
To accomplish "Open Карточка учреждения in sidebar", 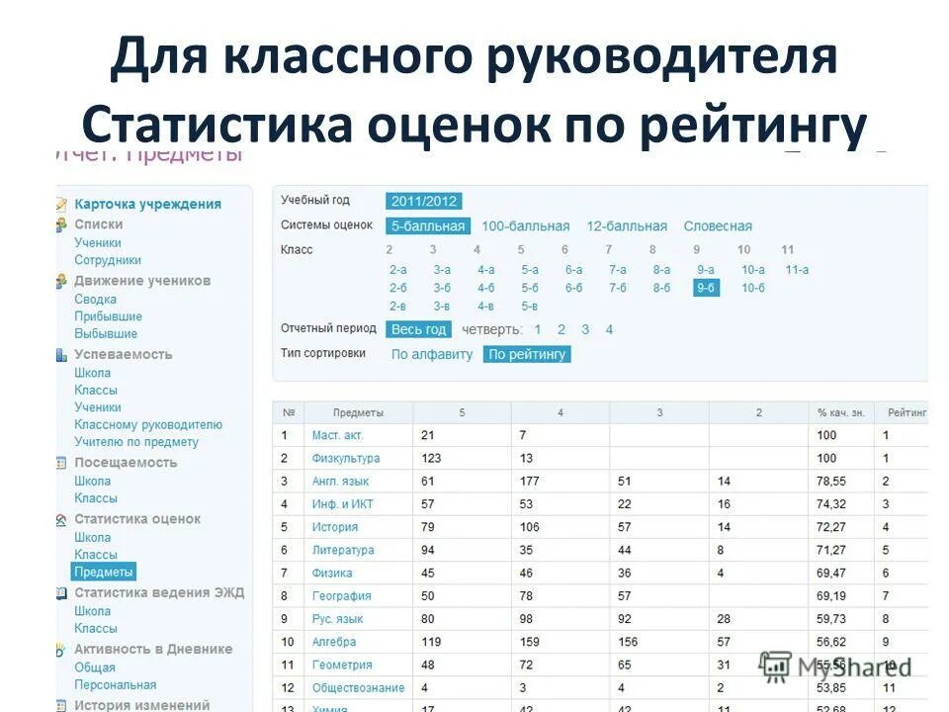I will click(147, 204).
